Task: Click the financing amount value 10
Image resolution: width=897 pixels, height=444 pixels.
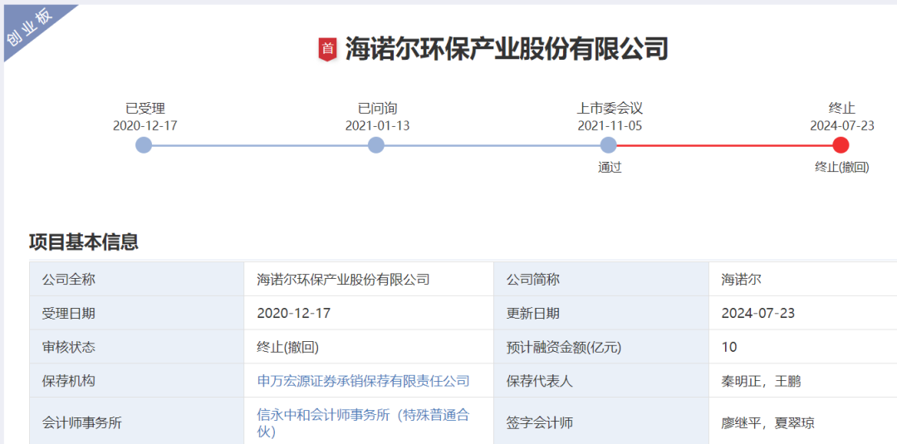Action: (x=729, y=348)
